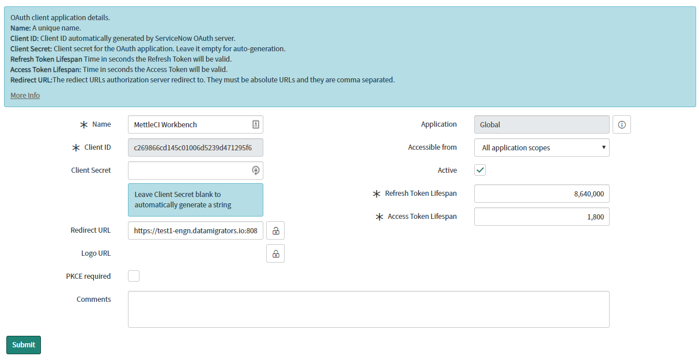The image size is (699, 360).
Task: Click into the Name text field
Action: (x=190, y=124)
